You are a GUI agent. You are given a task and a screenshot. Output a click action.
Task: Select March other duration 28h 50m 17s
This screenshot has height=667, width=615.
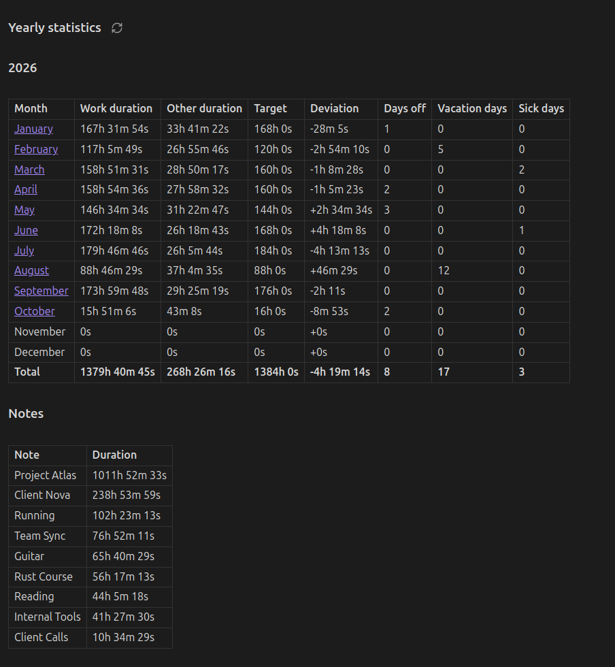pos(198,169)
